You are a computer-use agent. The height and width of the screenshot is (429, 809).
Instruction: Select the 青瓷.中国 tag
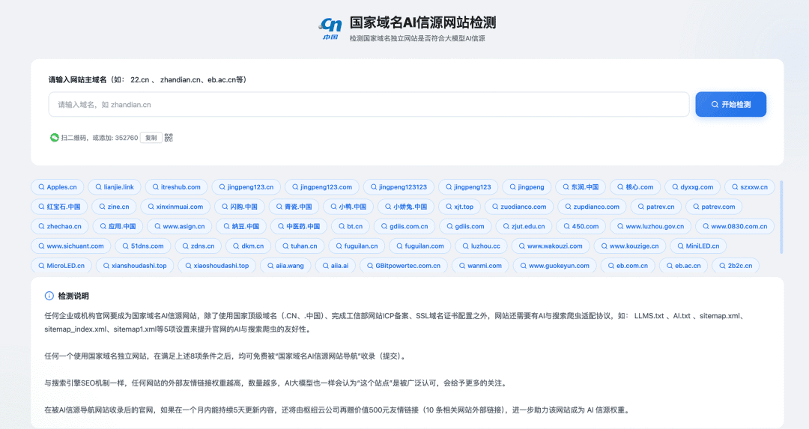pos(294,207)
